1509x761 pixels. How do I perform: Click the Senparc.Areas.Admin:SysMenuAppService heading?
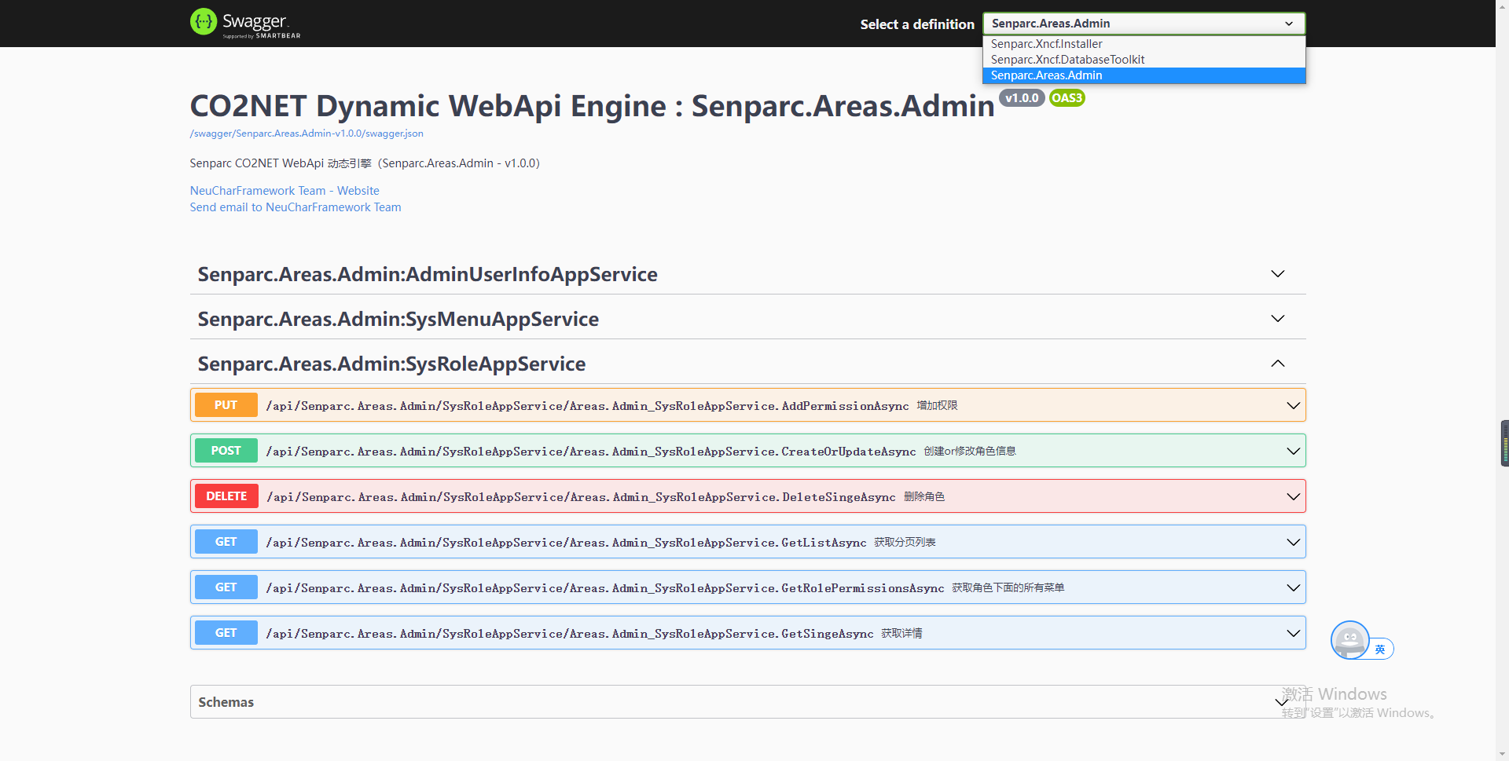(398, 319)
